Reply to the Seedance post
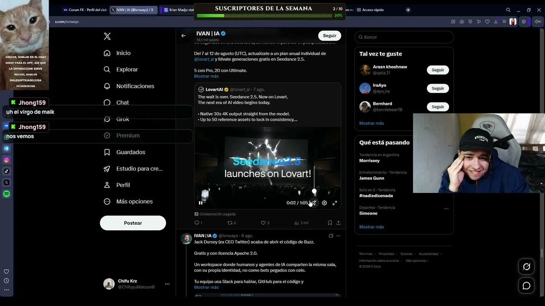 pos(198,223)
